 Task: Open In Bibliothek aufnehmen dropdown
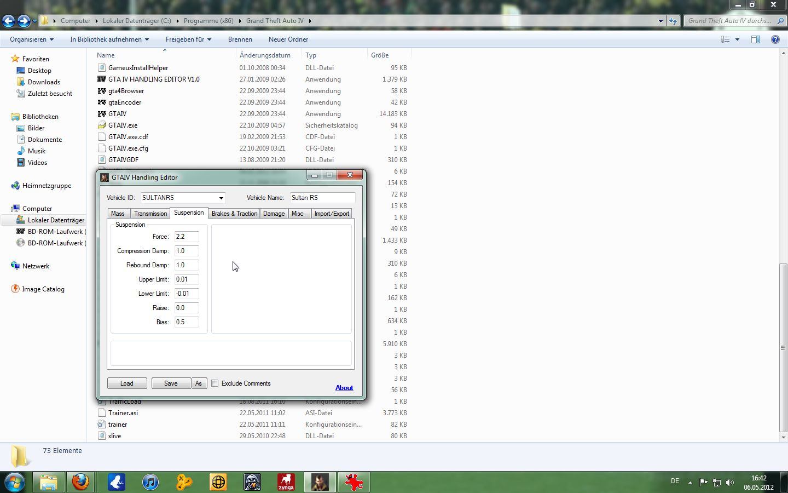click(109, 39)
